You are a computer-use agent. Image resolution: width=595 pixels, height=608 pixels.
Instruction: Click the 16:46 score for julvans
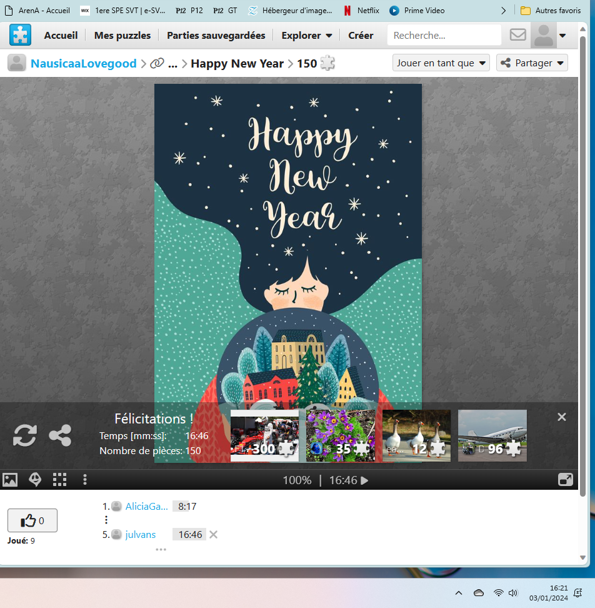coord(190,535)
